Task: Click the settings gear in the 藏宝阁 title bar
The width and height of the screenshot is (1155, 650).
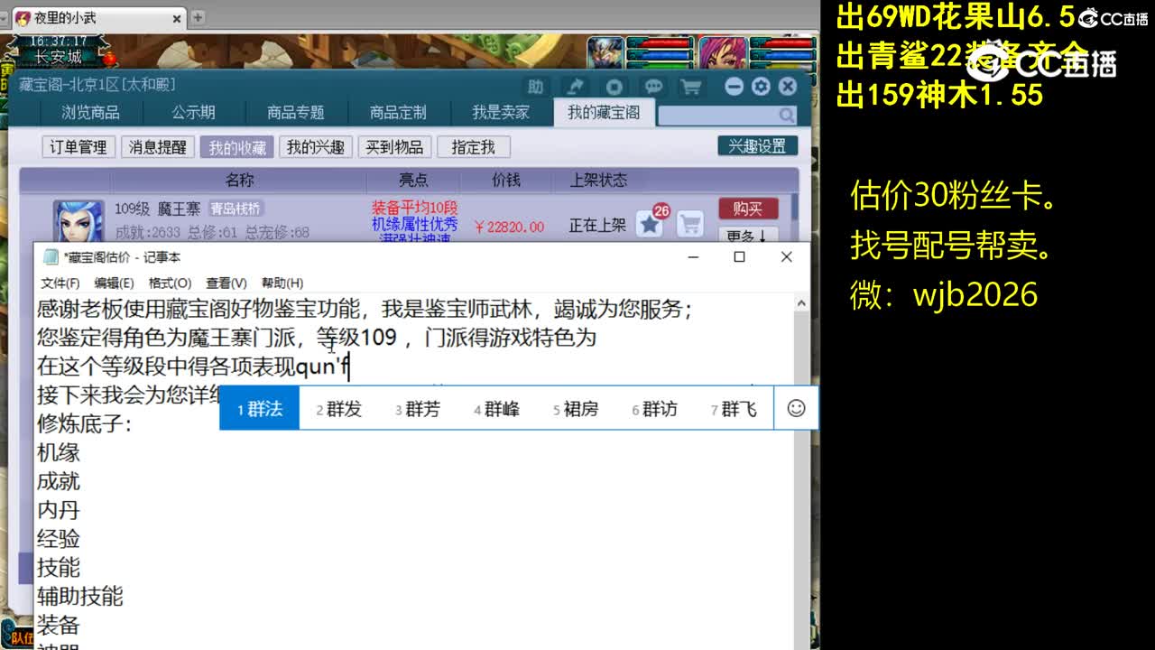Action: tap(761, 87)
